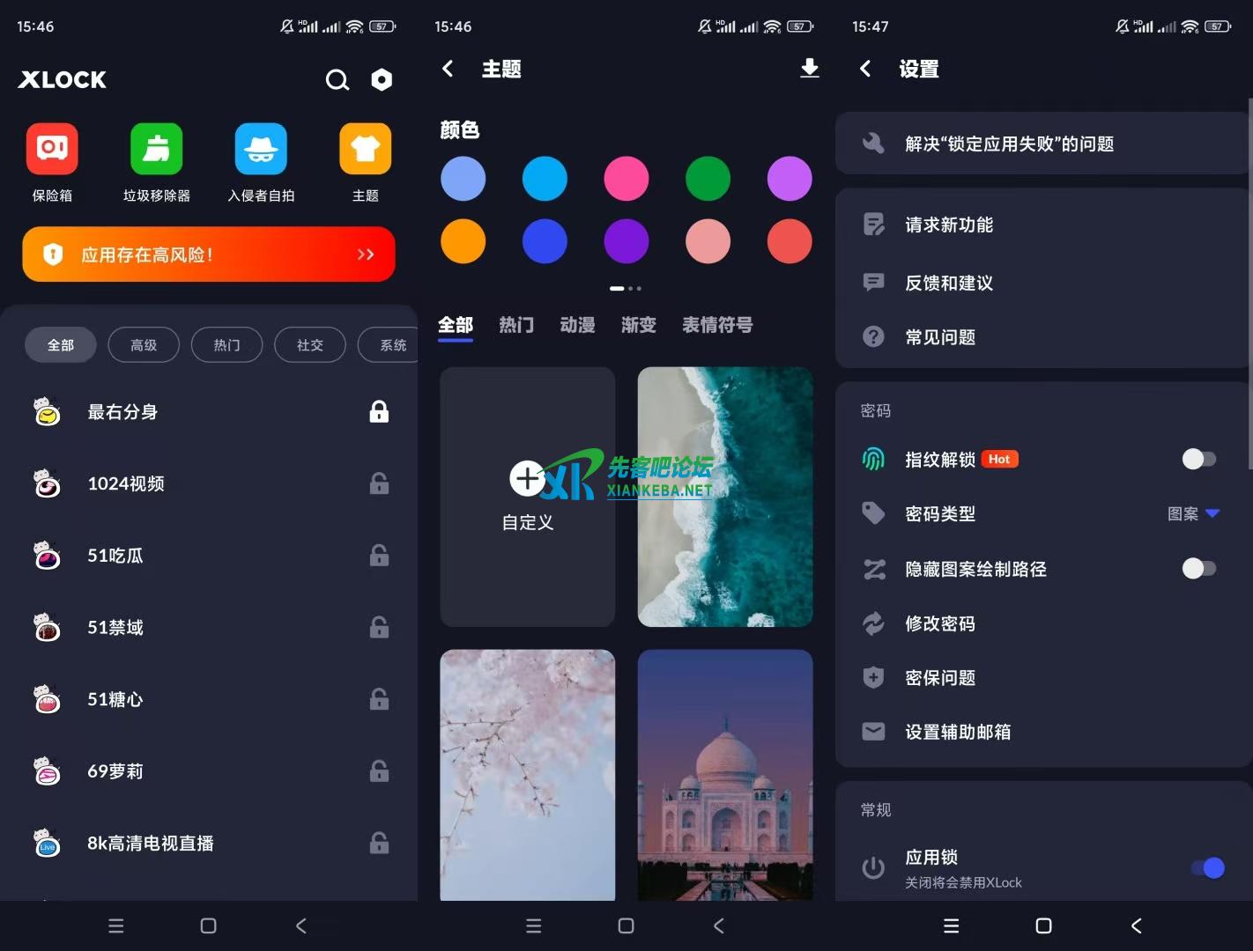1253x951 pixels.
Task: Click the search icon on XLOCK home
Action: [337, 79]
